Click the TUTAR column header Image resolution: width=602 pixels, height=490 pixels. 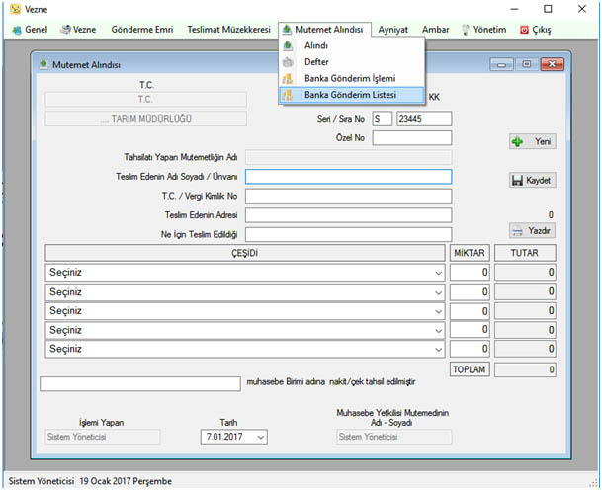[525, 253]
